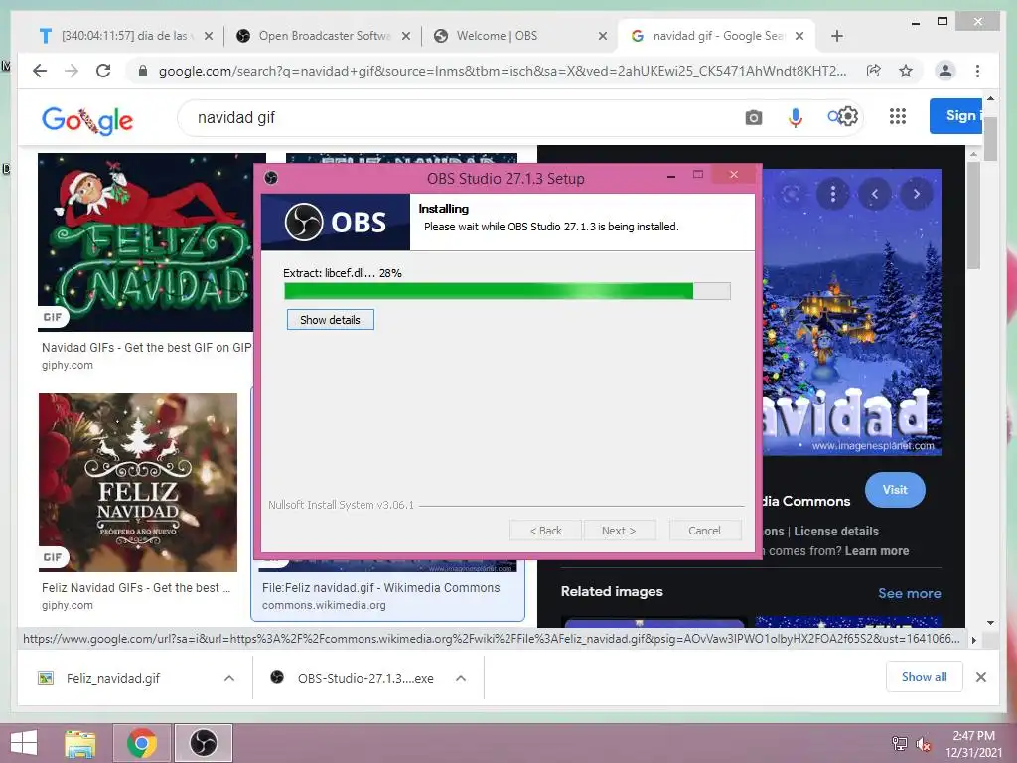Click network tray icon
This screenshot has width=1017, height=763.
tap(899, 744)
